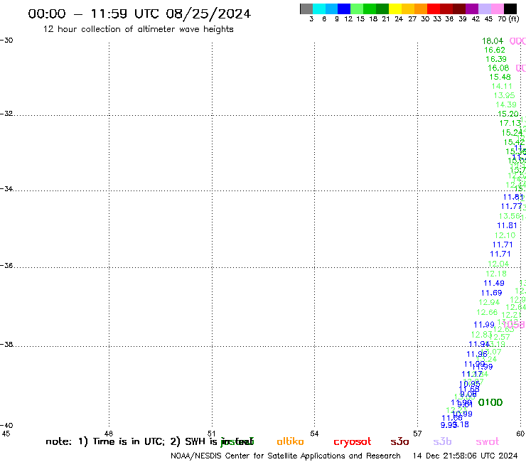Viewport: 526px width, 462px height.
Task: Click the 's3b' satellite legend label
Action: coord(442,441)
